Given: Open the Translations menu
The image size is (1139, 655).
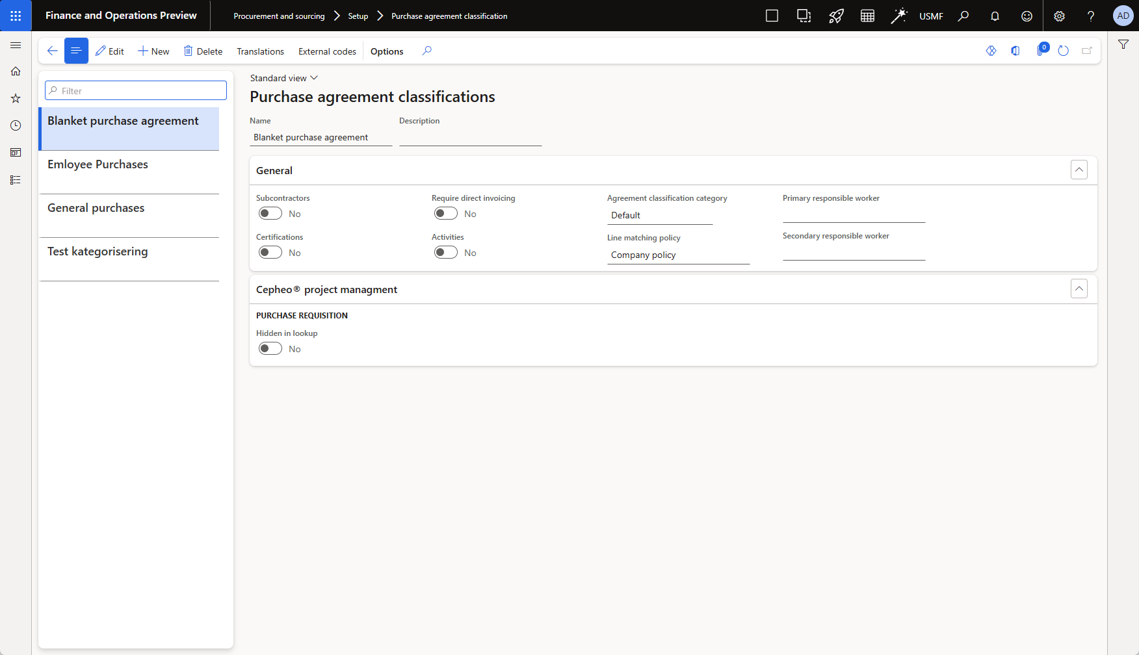Looking at the screenshot, I should click(x=260, y=51).
